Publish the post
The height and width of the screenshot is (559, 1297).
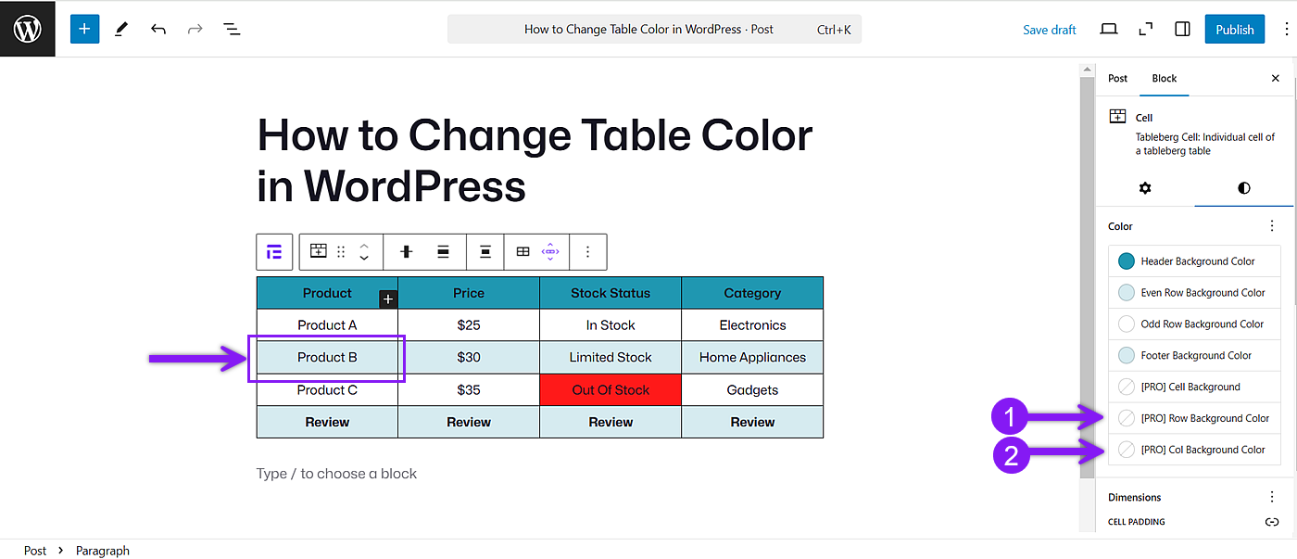pos(1234,29)
